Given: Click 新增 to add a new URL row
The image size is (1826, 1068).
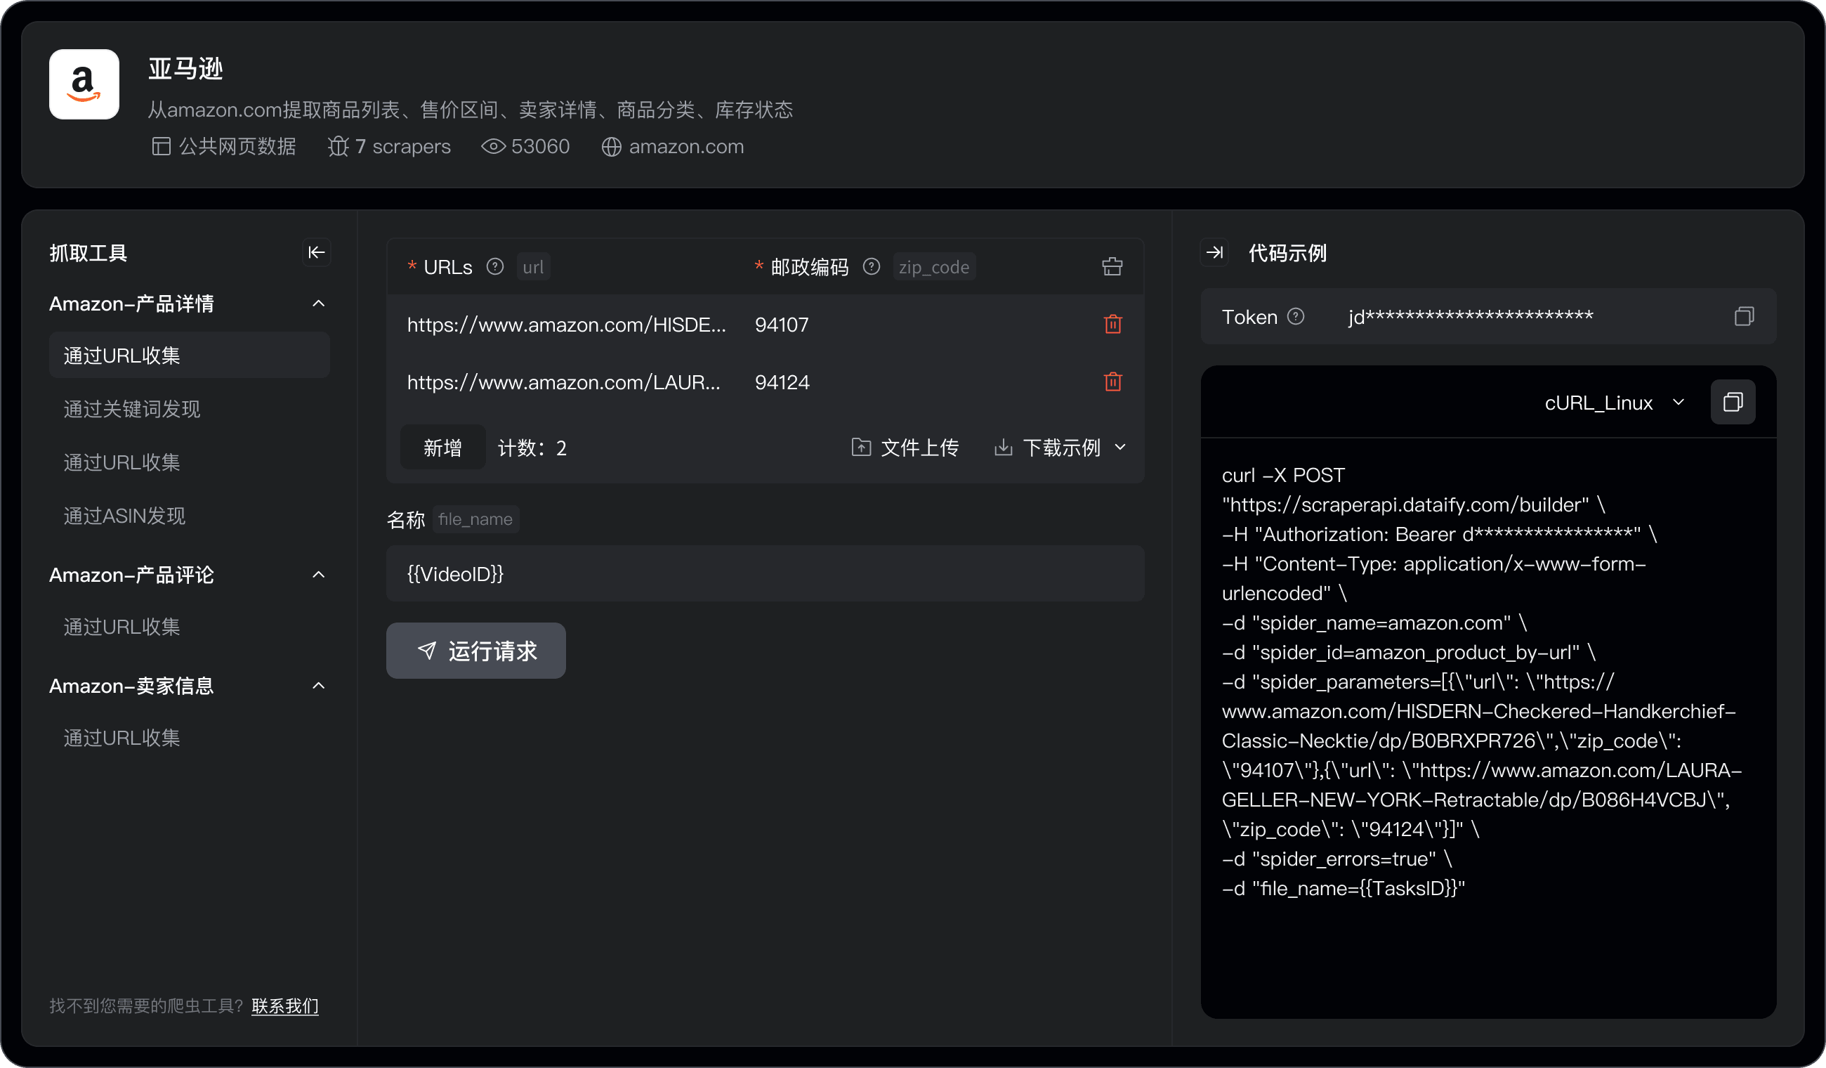Looking at the screenshot, I should pyautogui.click(x=442, y=448).
